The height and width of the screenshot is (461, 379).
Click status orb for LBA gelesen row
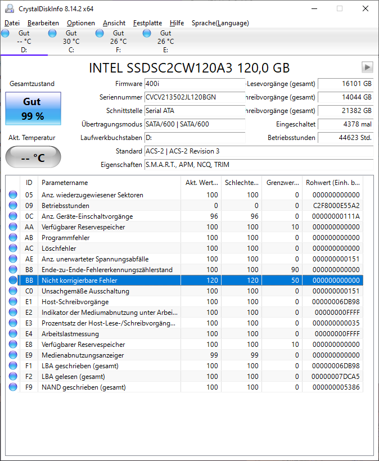click(x=13, y=376)
